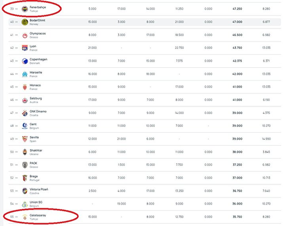Click the Salzburg club badge
Viewport: 285px width, 226px height.
point(25,100)
